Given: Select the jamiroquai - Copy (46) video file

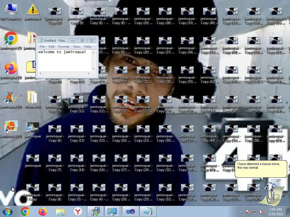Looking at the screenshot, I should [x=209, y=192].
